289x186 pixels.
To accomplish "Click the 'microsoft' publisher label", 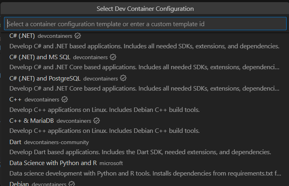I will coord(111,163).
